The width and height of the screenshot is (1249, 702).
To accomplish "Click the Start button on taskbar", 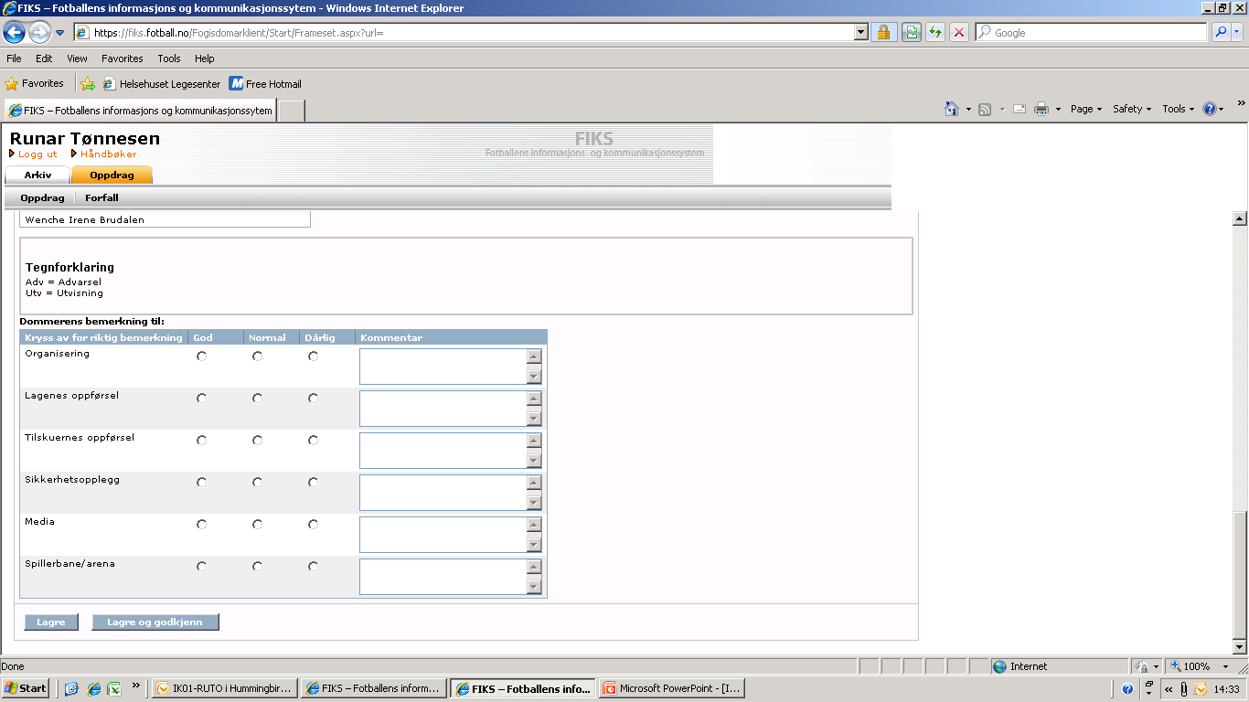I will (x=26, y=688).
